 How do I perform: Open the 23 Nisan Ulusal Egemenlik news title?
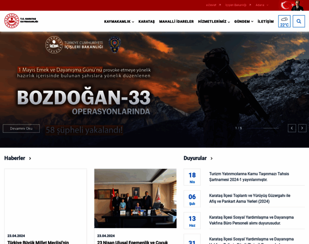tap(133, 242)
